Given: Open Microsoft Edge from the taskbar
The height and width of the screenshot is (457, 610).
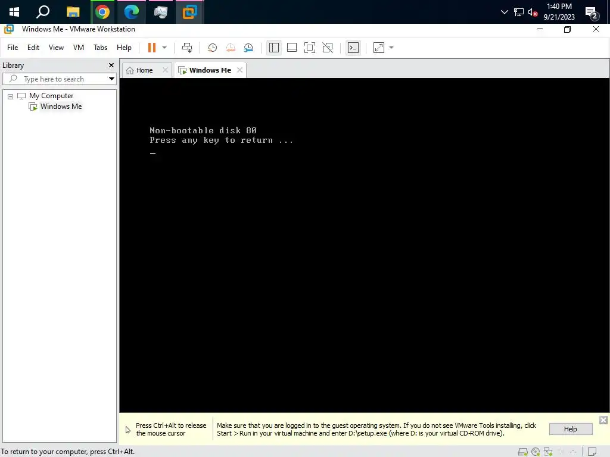Looking at the screenshot, I should (x=132, y=12).
